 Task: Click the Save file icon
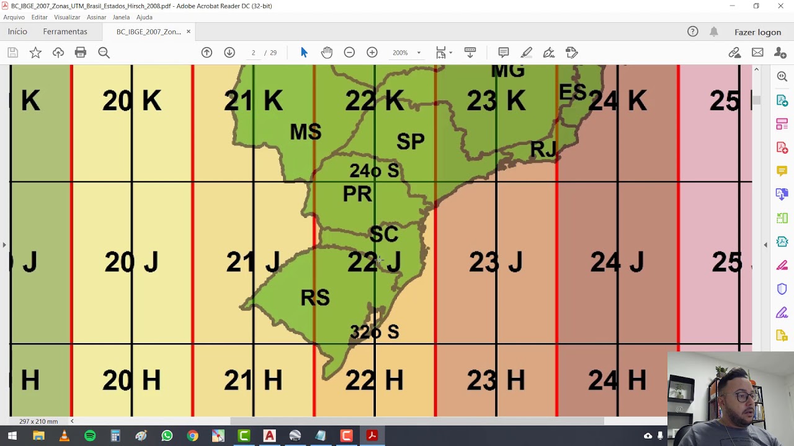click(12, 53)
